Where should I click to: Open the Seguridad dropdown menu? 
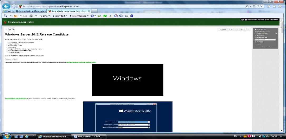point(60,16)
